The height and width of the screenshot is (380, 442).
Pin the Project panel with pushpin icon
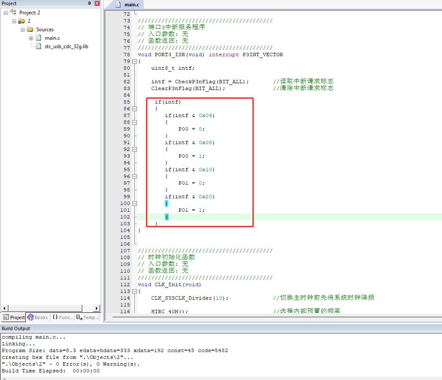89,3
